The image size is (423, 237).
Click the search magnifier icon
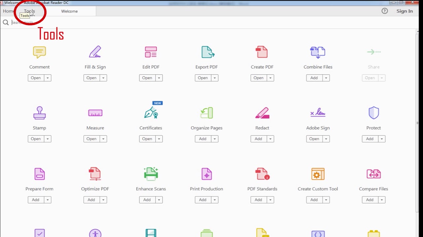point(6,22)
